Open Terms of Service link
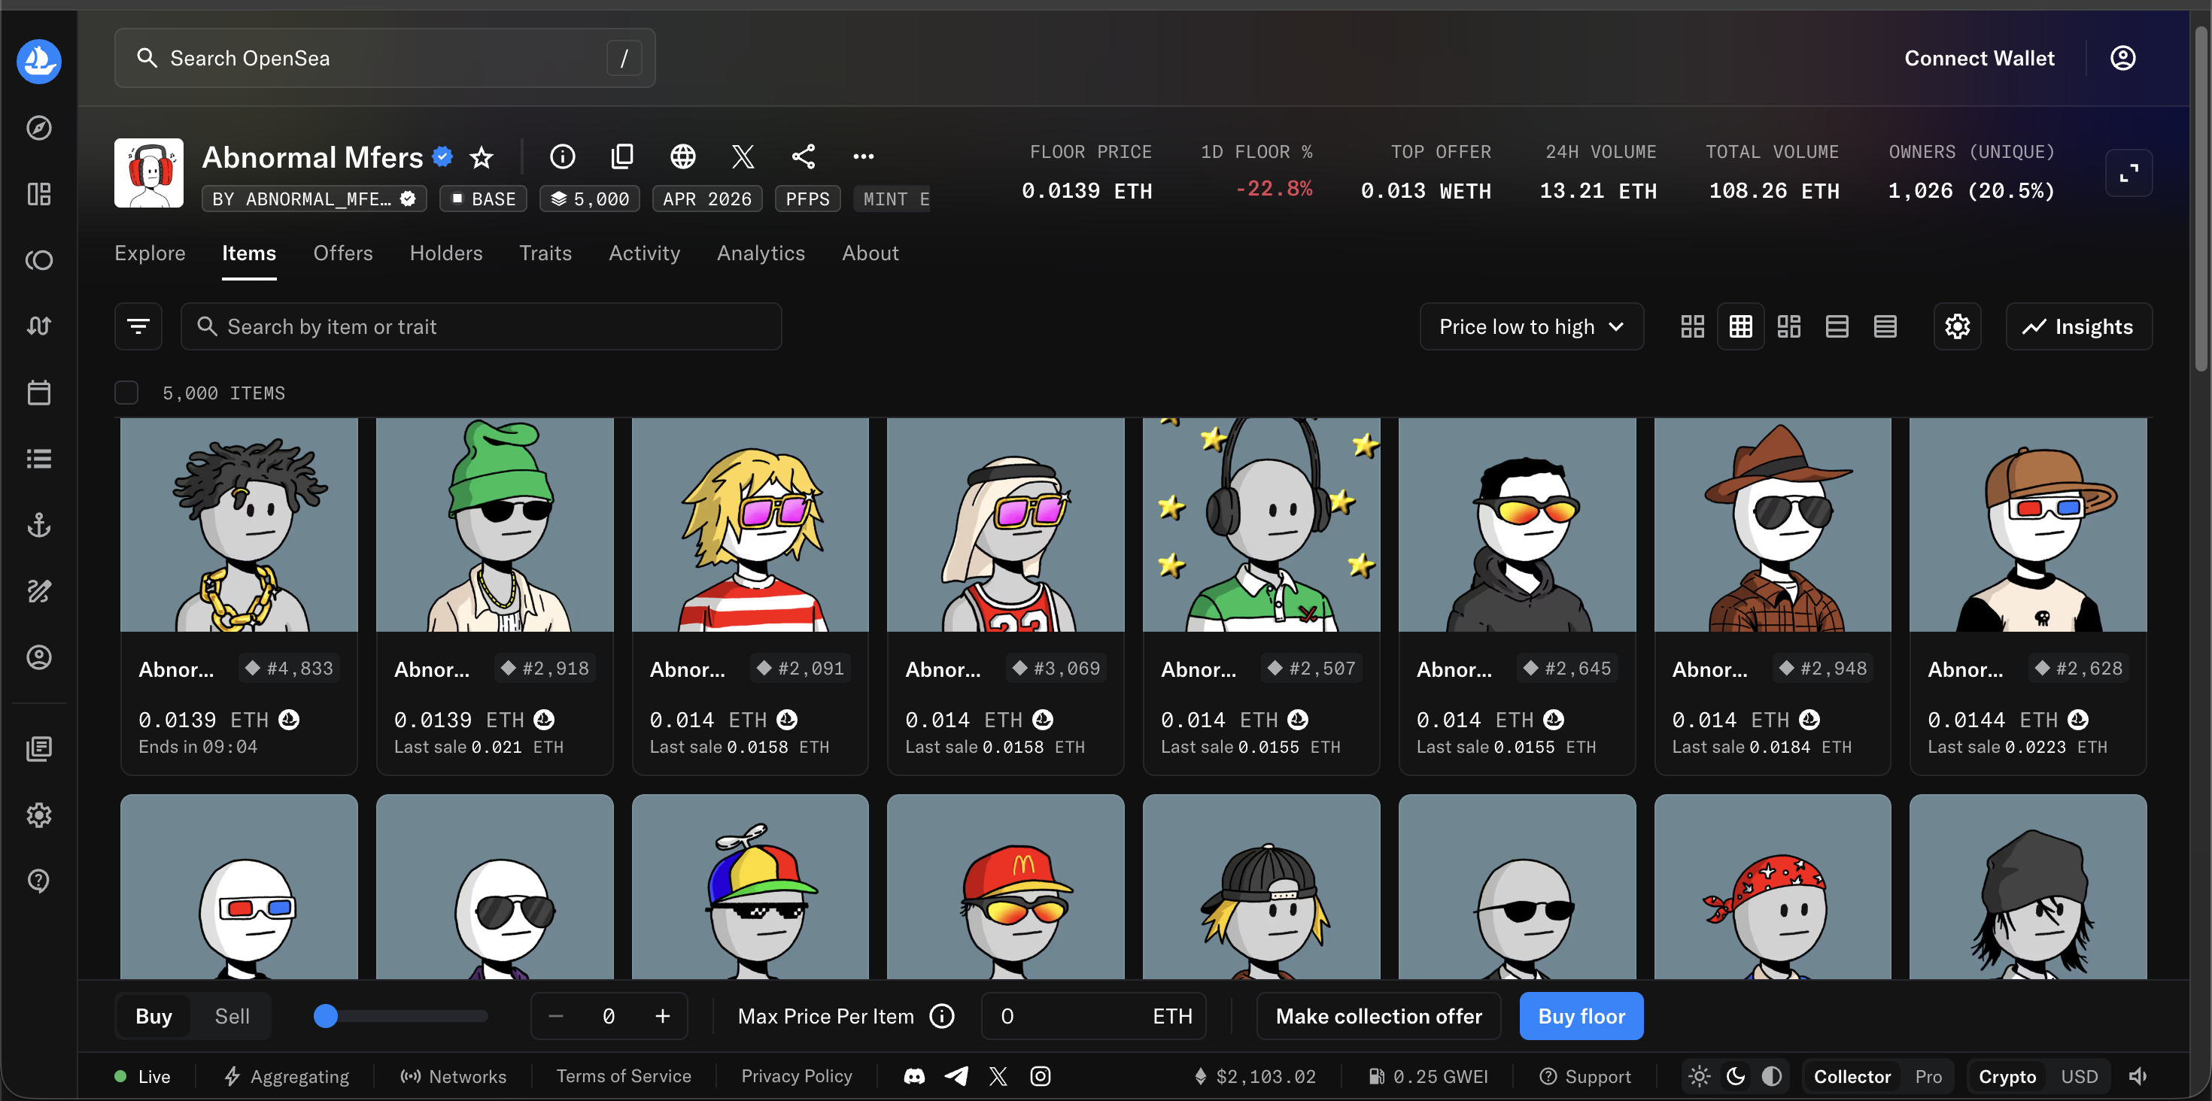Screen dimensions: 2212x1101 click(x=624, y=1076)
